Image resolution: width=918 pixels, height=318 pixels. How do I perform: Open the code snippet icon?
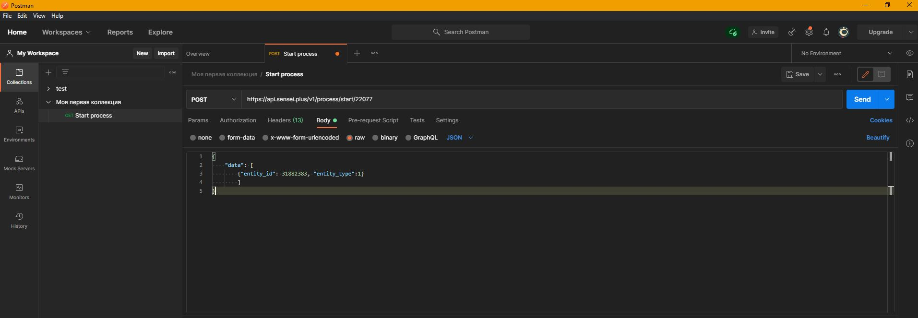coord(910,120)
